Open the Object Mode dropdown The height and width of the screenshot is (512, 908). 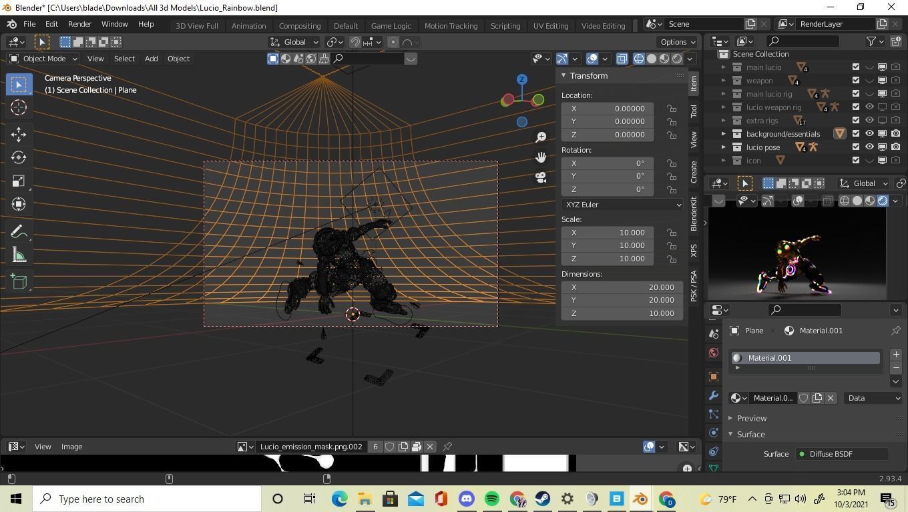pyautogui.click(x=43, y=59)
